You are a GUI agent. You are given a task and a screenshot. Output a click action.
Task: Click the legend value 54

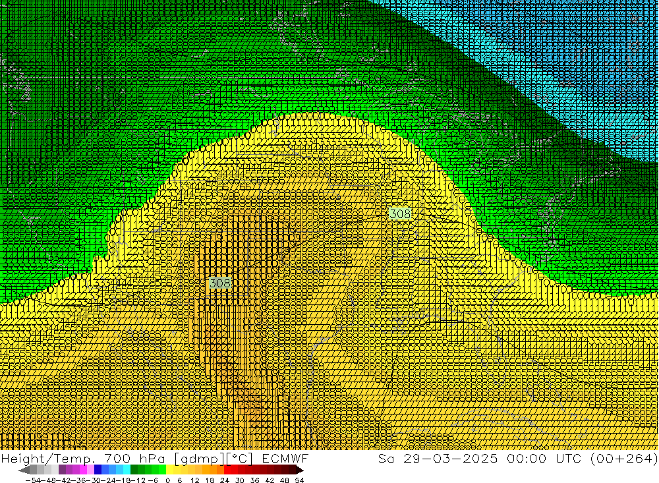pyautogui.click(x=299, y=480)
